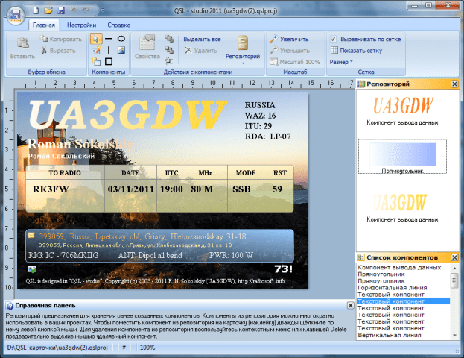Click the Показать сетку grid icon

[334, 50]
